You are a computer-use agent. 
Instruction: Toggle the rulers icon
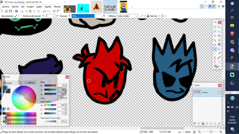coord(58,11)
